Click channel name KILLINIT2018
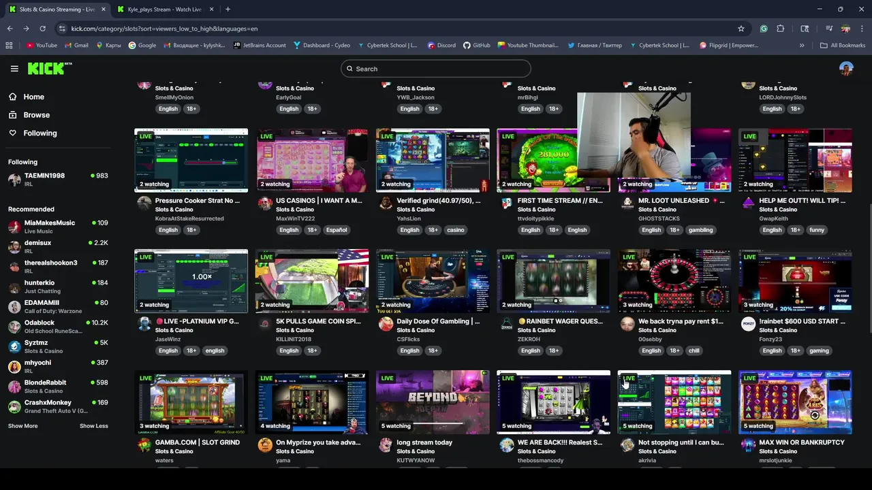The width and height of the screenshot is (872, 490). tap(294, 339)
